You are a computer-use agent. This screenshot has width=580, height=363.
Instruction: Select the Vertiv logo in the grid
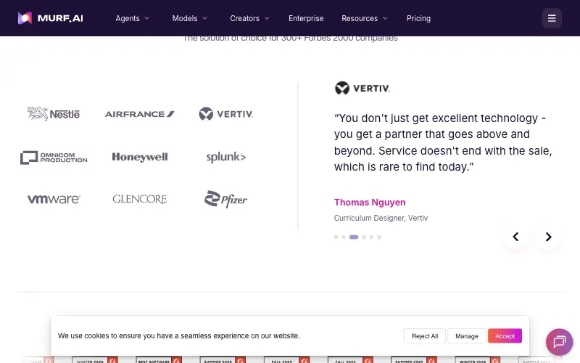pos(226,114)
